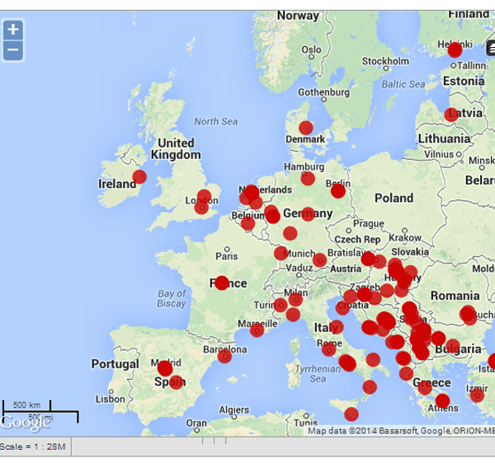Select the red marker below Izmir

pyautogui.click(x=477, y=395)
